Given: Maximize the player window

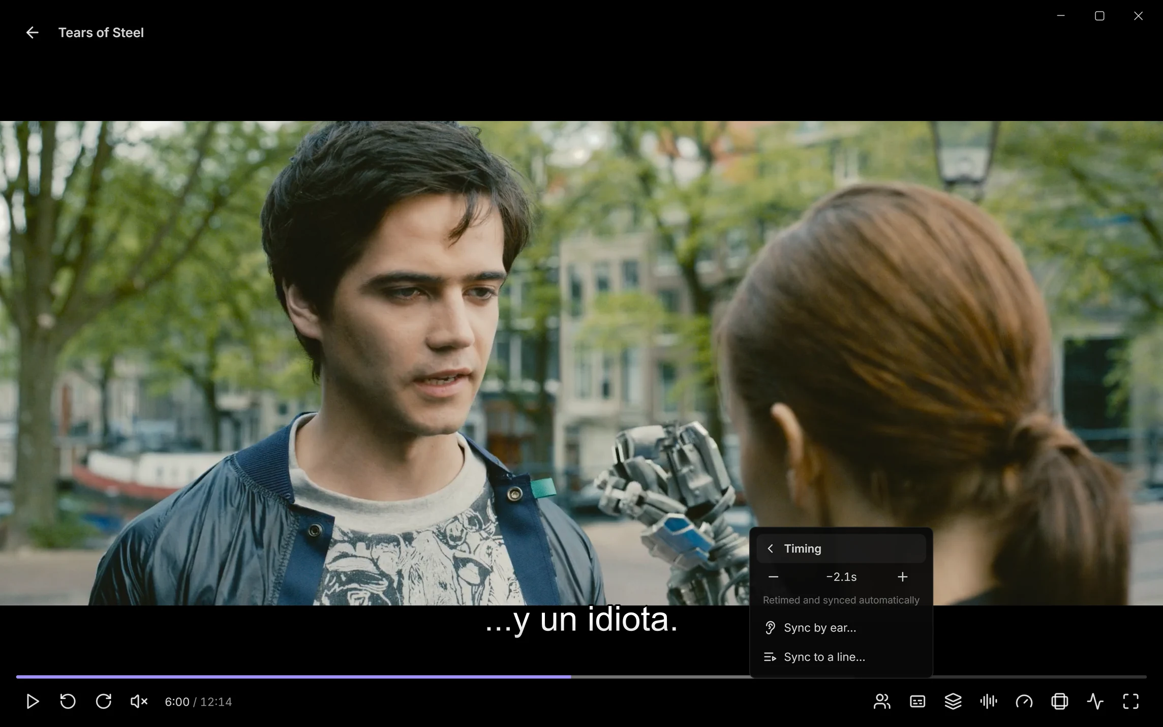Looking at the screenshot, I should point(1099,16).
